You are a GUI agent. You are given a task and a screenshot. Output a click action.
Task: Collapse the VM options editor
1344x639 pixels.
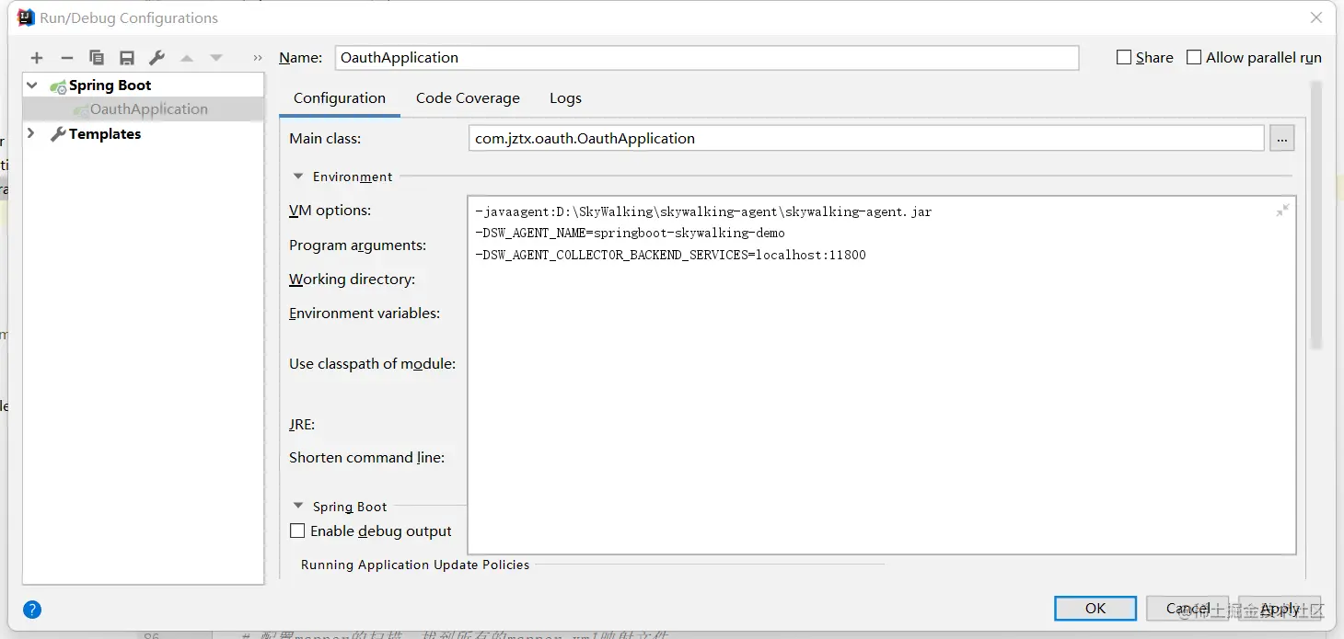[1282, 211]
